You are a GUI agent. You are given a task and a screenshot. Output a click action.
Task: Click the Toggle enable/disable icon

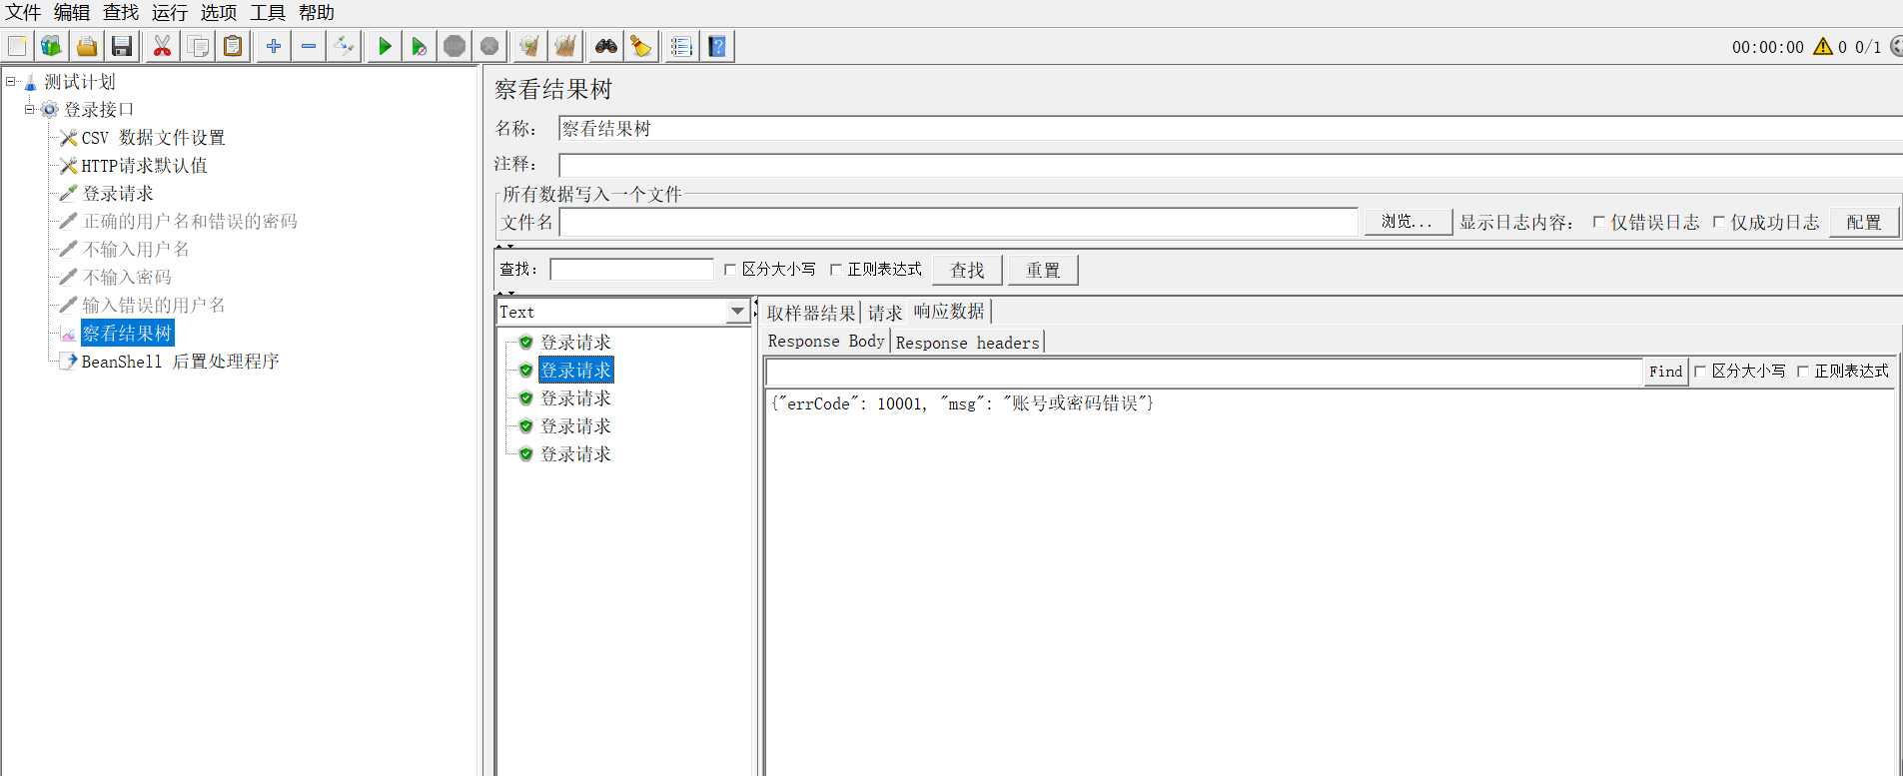click(x=344, y=46)
